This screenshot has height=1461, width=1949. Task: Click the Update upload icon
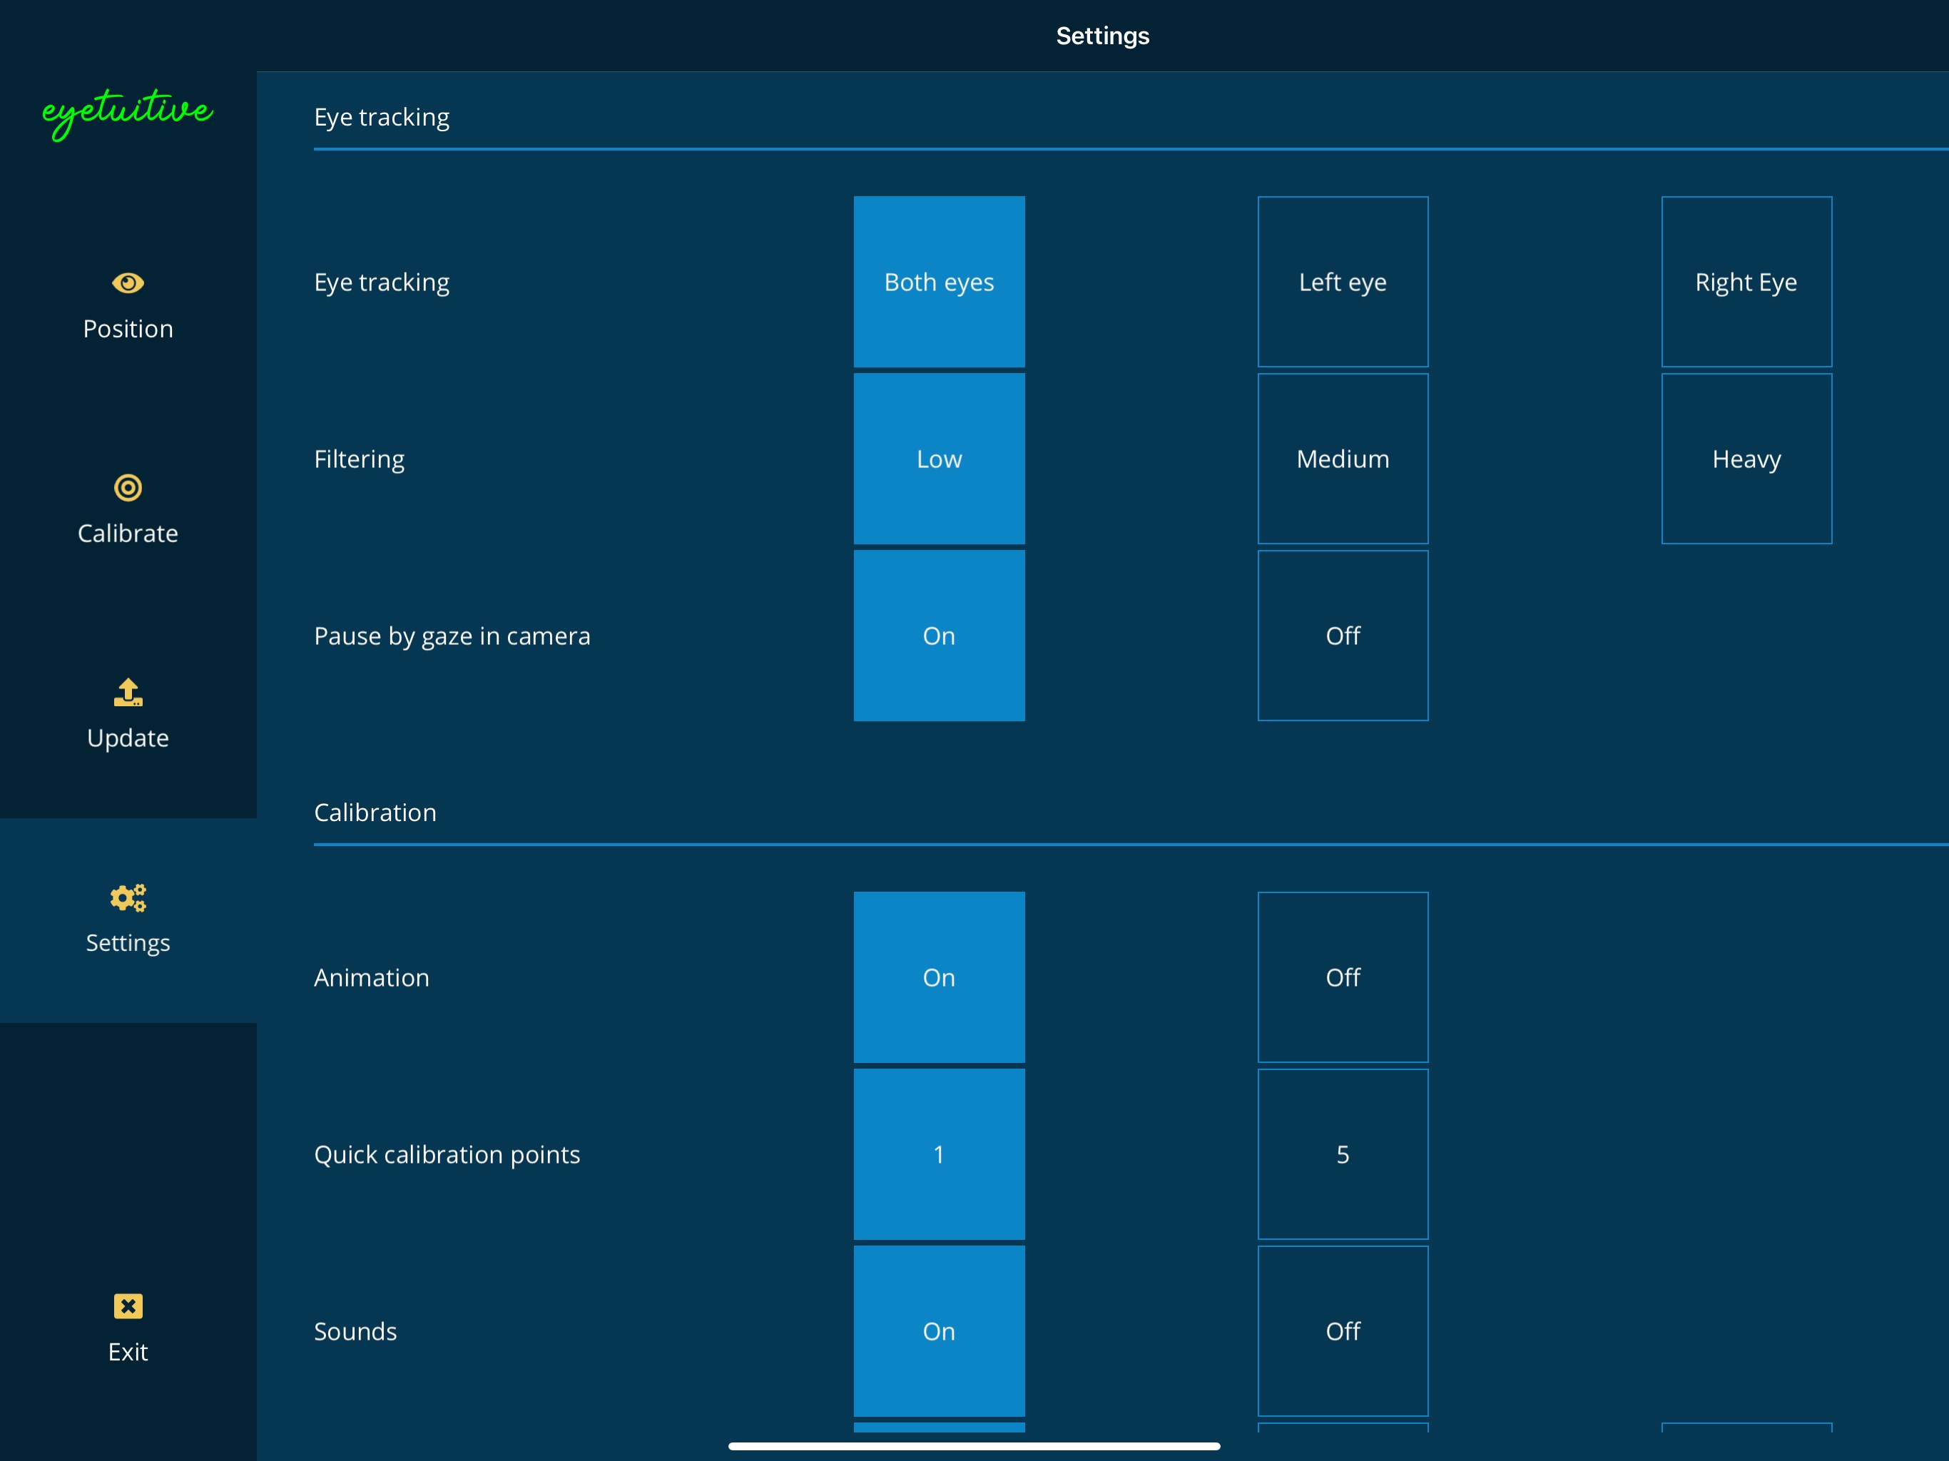(128, 693)
